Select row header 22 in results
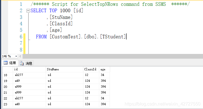 click(8, 98)
